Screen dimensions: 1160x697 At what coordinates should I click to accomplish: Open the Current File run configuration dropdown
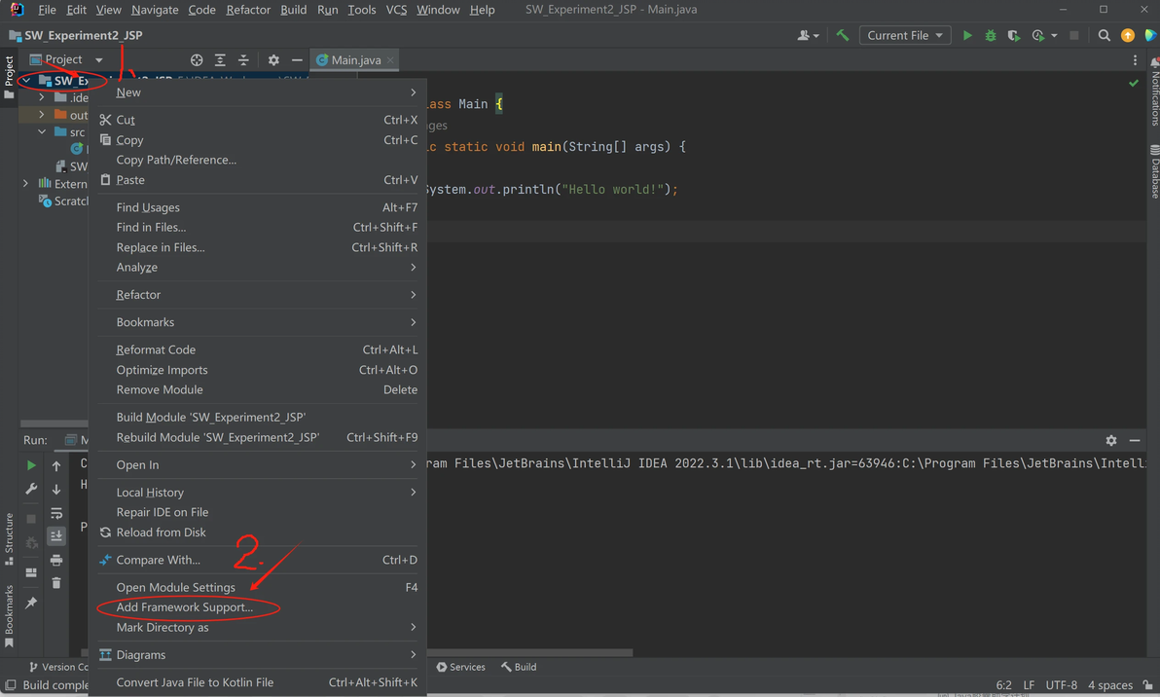[905, 36]
